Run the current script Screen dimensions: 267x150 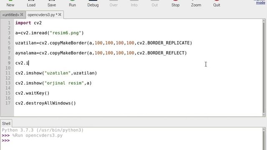tap(72, 4)
